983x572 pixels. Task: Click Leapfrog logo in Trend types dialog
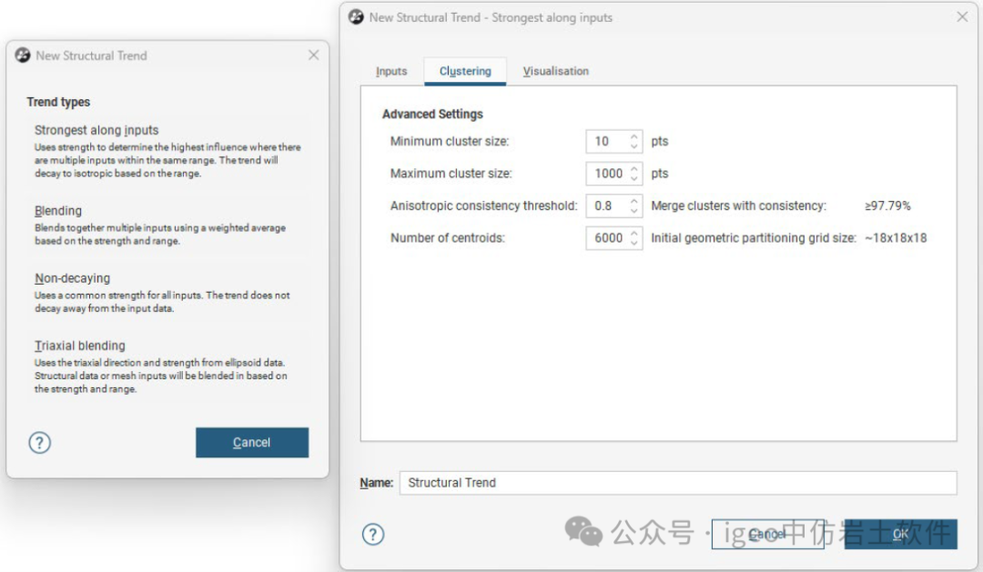pos(23,55)
